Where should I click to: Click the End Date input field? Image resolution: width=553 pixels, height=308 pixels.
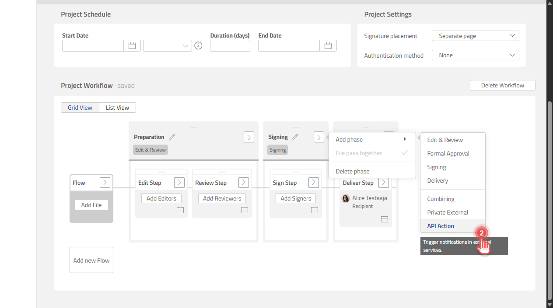pos(289,45)
